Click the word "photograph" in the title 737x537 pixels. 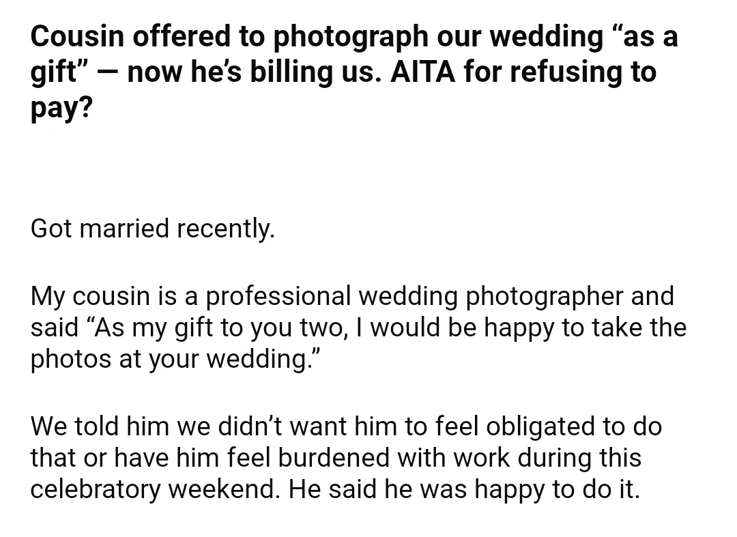click(x=351, y=36)
